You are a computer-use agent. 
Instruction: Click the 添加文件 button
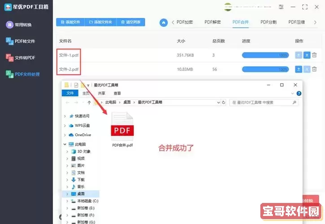tap(70, 22)
